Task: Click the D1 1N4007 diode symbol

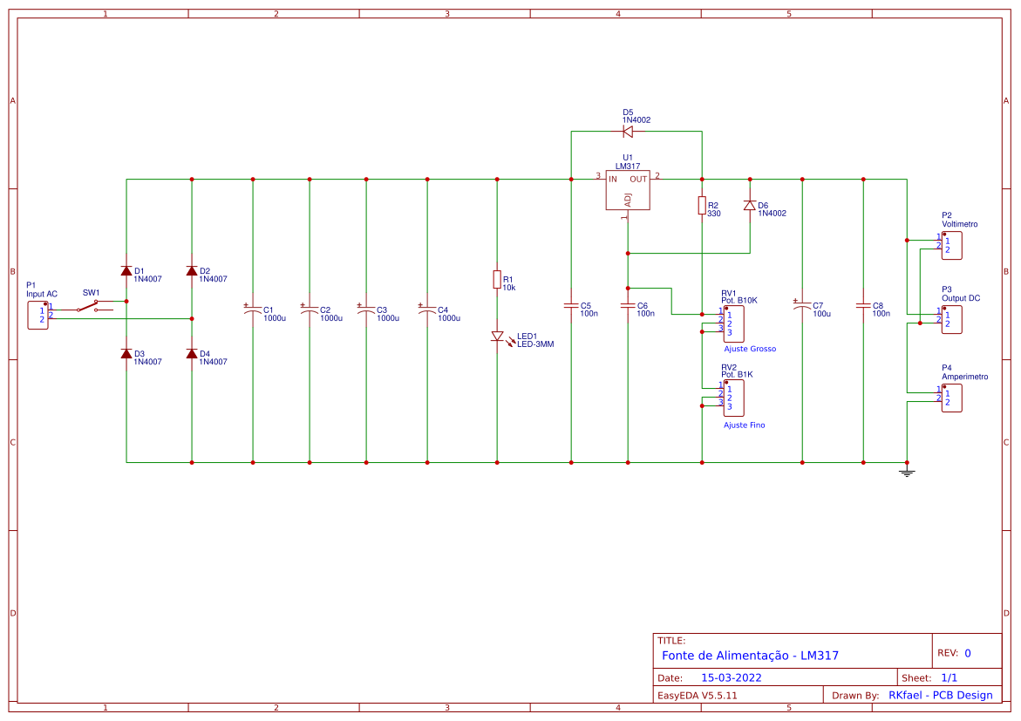Action: click(125, 272)
